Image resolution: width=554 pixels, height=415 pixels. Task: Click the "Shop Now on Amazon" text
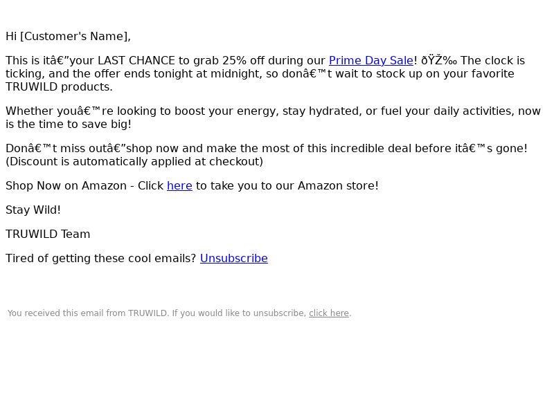[x=66, y=186]
